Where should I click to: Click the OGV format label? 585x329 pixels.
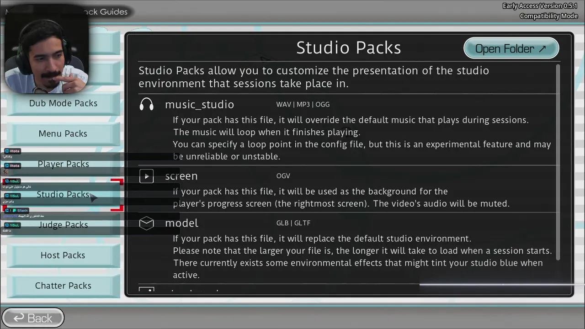point(283,176)
